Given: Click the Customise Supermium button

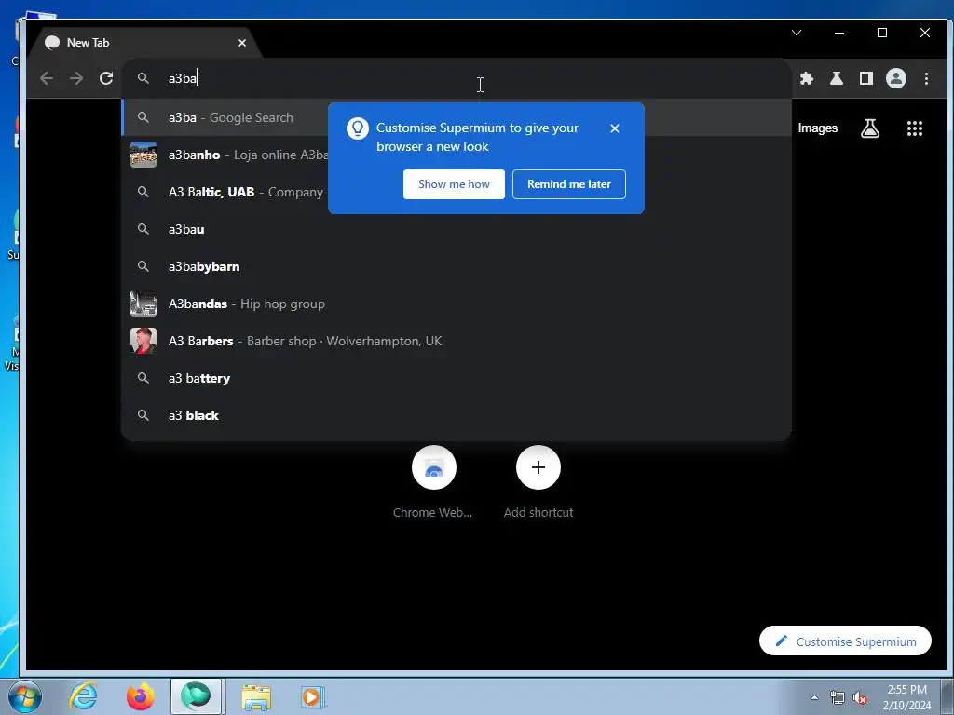Looking at the screenshot, I should [845, 641].
